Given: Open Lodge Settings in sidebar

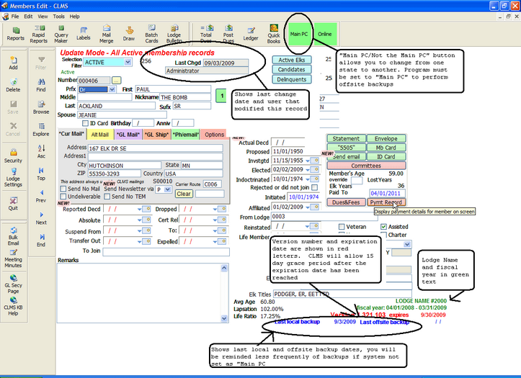Looking at the screenshot, I should point(13,179).
